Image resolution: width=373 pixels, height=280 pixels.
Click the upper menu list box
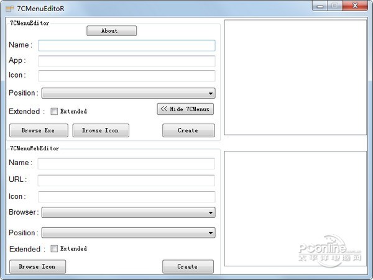tap(295, 78)
